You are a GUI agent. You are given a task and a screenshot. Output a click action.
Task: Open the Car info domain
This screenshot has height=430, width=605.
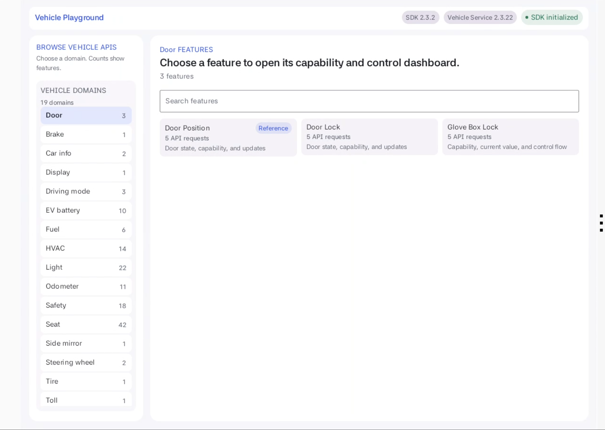point(86,153)
